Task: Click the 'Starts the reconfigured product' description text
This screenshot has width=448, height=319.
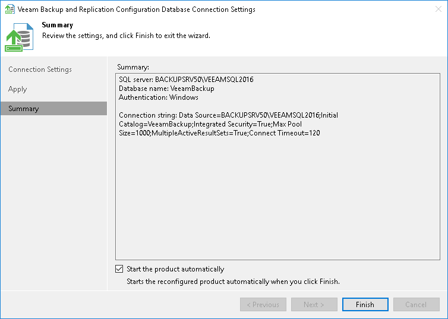Action: pyautogui.click(x=233, y=282)
